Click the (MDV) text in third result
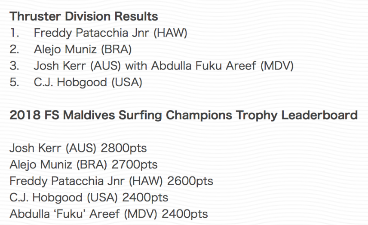Screen dimensions: 368x225 (x=277, y=66)
